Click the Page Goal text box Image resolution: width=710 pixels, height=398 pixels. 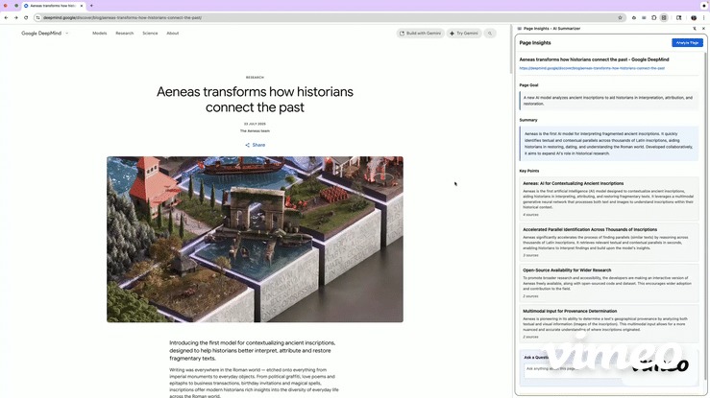pos(609,101)
